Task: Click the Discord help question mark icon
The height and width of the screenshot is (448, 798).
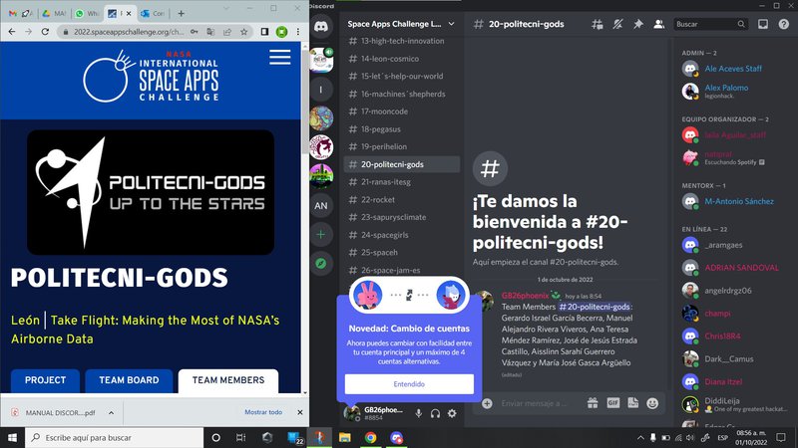Action: (784, 24)
